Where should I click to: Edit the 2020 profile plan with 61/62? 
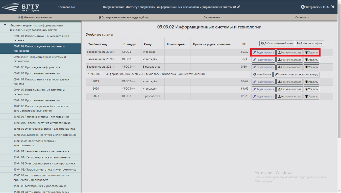coord(263,89)
